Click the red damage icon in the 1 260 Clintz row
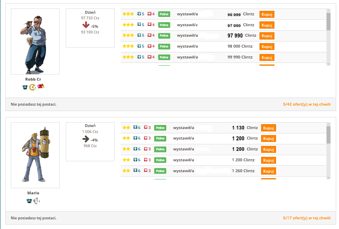The height and width of the screenshot is (229, 339). [x=146, y=170]
